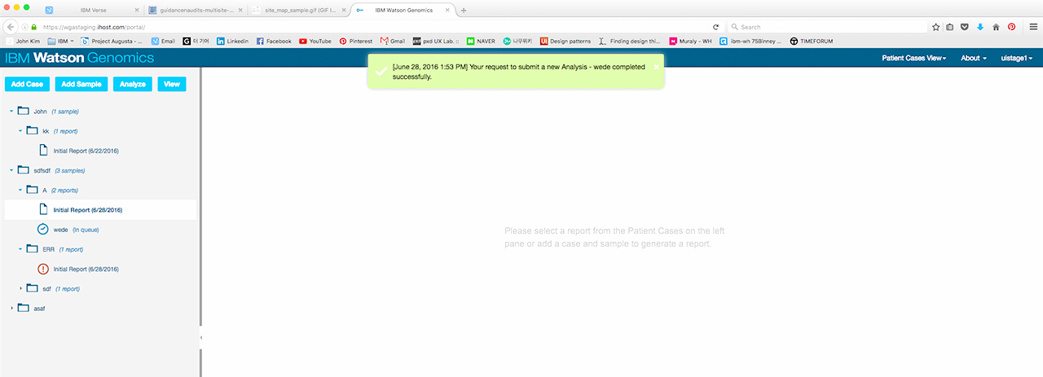Collapse the left pane with splitter arrow
The image size is (1043, 377).
(x=200, y=336)
